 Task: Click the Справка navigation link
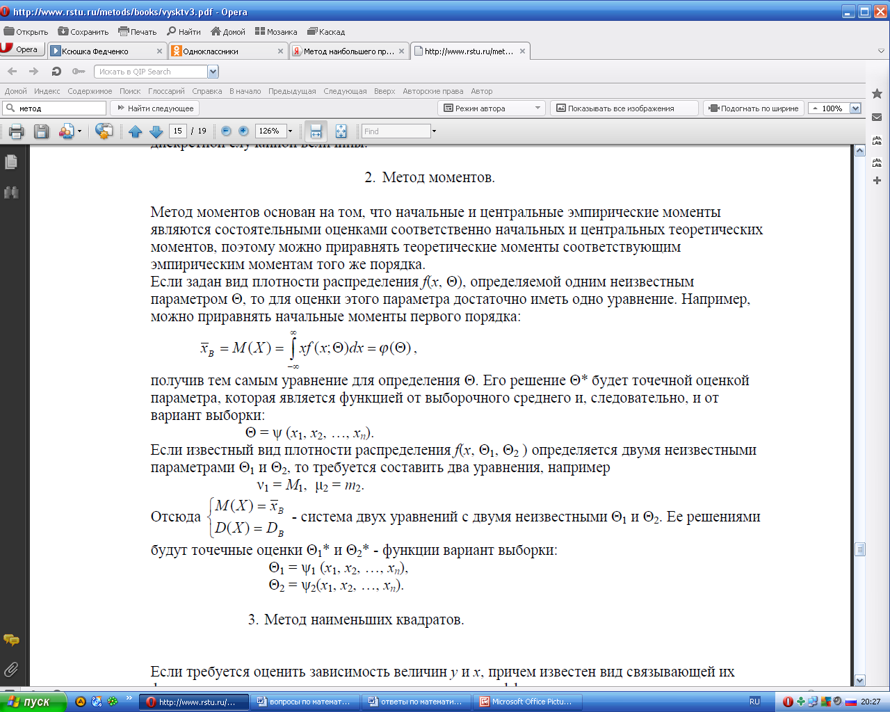[x=207, y=91]
